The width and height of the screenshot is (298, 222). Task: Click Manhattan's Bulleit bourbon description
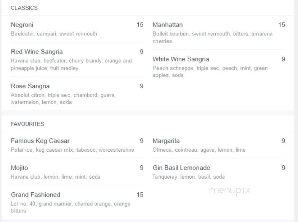click(213, 37)
